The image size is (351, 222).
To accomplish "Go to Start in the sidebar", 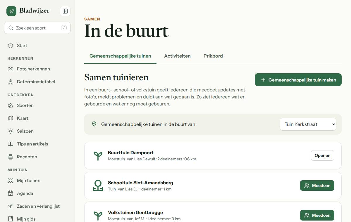I will coord(37,45).
